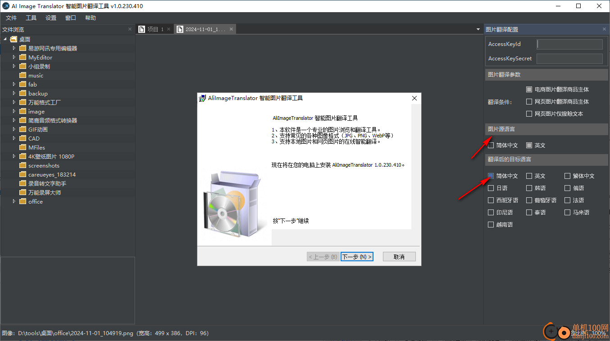Check 韩语 target language
This screenshot has height=341, width=610.
[529, 188]
